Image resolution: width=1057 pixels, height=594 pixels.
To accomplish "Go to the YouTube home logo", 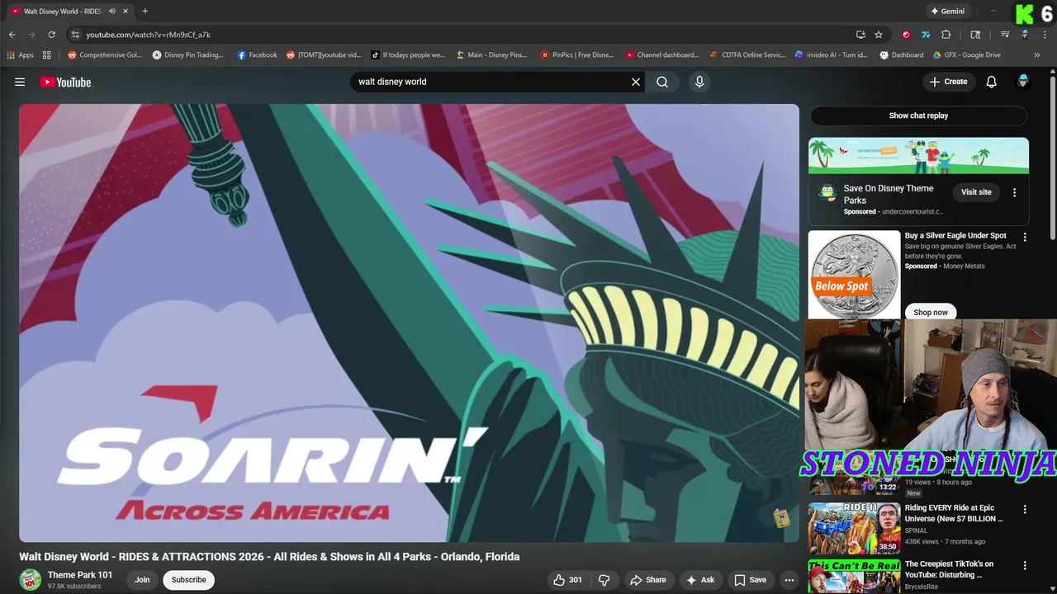I will [x=65, y=82].
